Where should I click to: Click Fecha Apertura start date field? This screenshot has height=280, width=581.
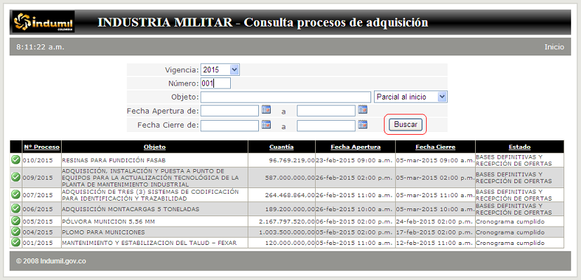click(x=229, y=110)
